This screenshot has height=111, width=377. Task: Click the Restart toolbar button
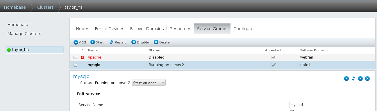(117, 42)
